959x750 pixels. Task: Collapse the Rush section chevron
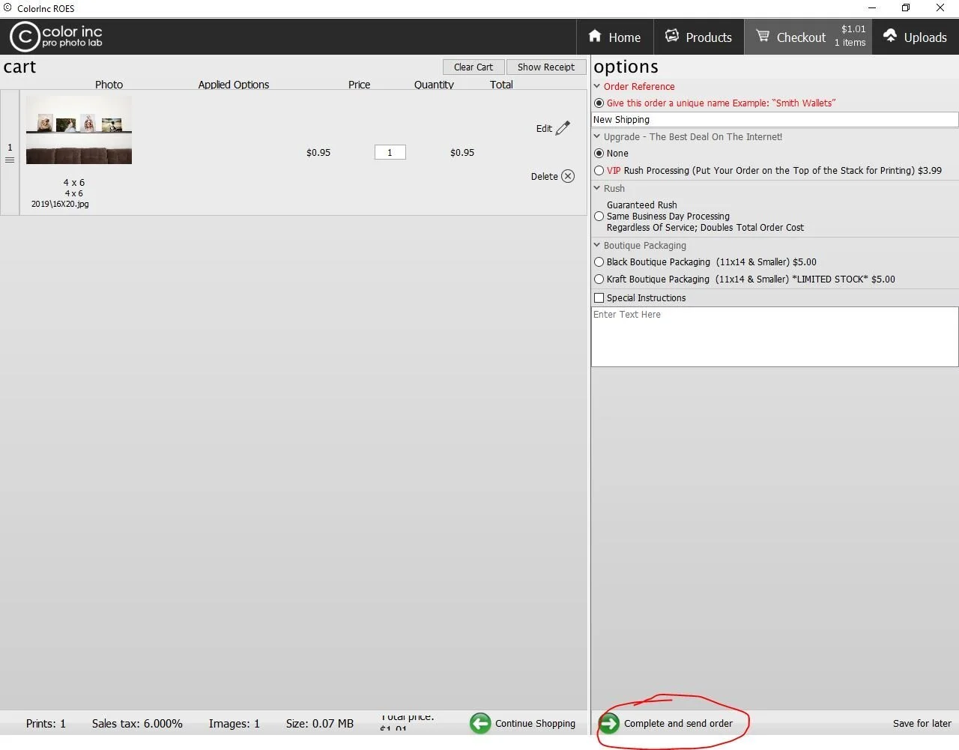(597, 188)
